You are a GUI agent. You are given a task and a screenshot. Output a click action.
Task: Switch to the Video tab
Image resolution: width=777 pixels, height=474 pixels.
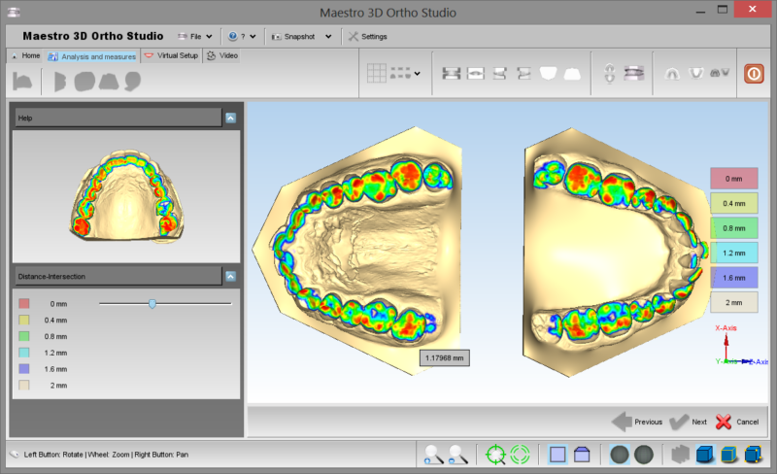222,55
